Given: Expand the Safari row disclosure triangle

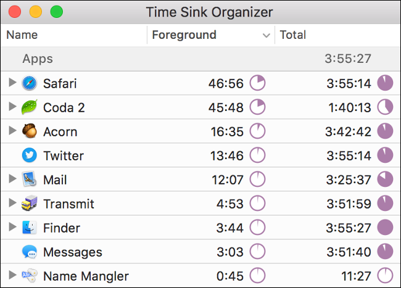Looking at the screenshot, I should [12, 83].
